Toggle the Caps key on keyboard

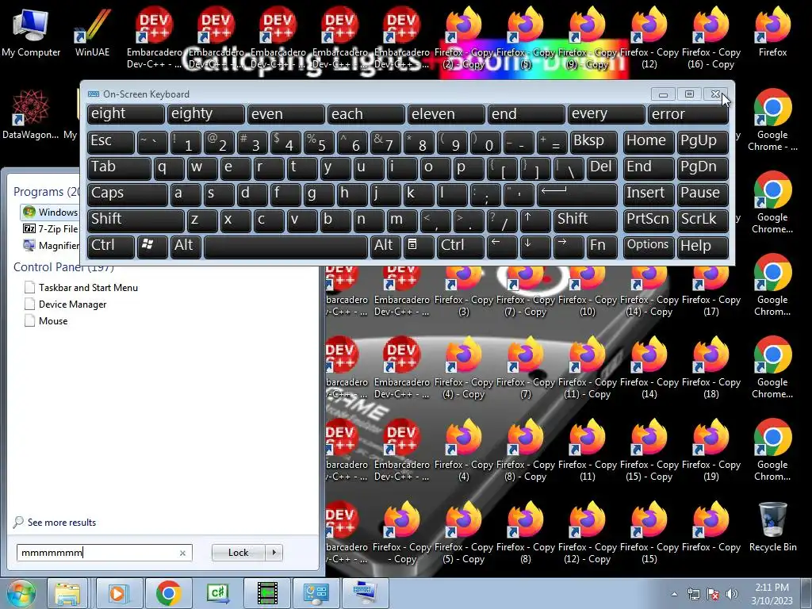128,194
